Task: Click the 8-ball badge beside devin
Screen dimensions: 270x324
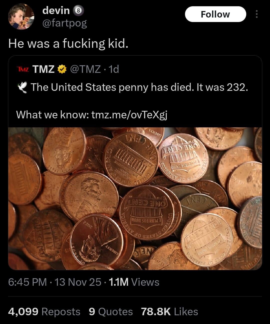Action: click(x=78, y=11)
